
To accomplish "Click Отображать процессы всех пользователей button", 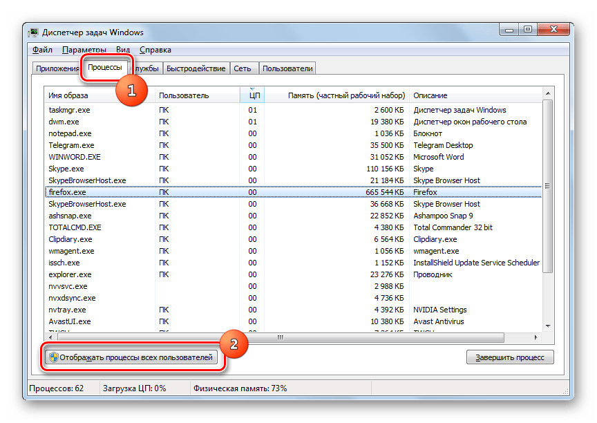I will (x=132, y=357).
